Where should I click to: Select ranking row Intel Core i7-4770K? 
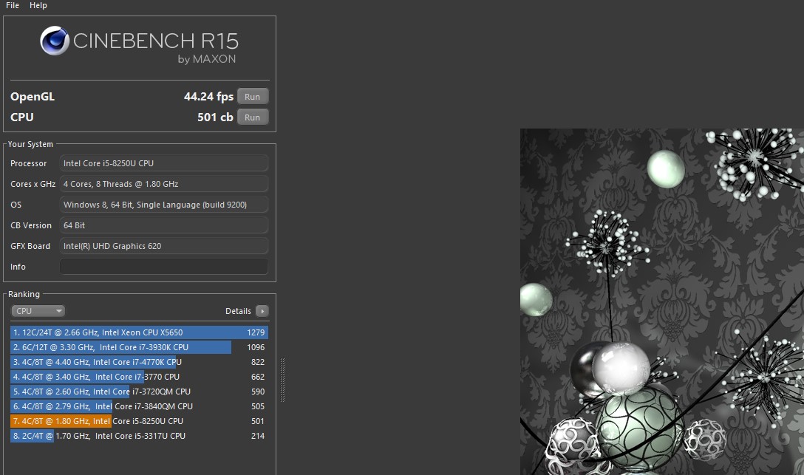pyautogui.click(x=139, y=362)
